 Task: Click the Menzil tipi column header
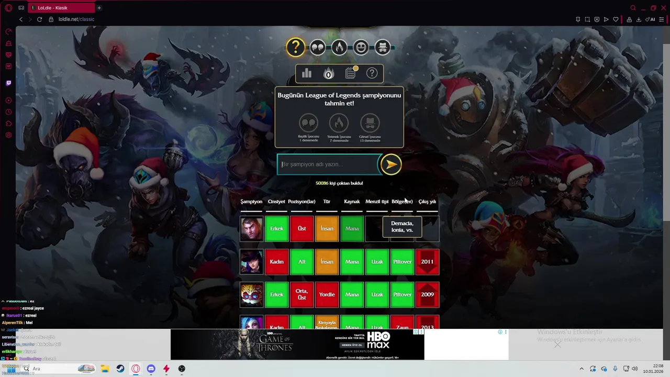tap(377, 202)
